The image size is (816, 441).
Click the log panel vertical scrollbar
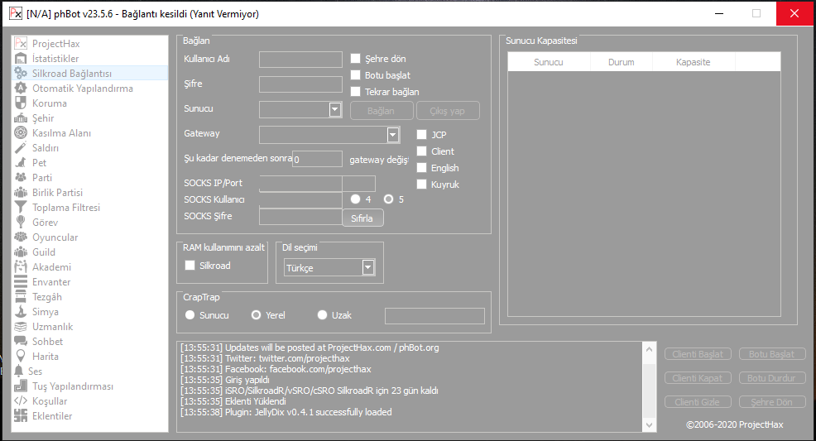click(648, 386)
